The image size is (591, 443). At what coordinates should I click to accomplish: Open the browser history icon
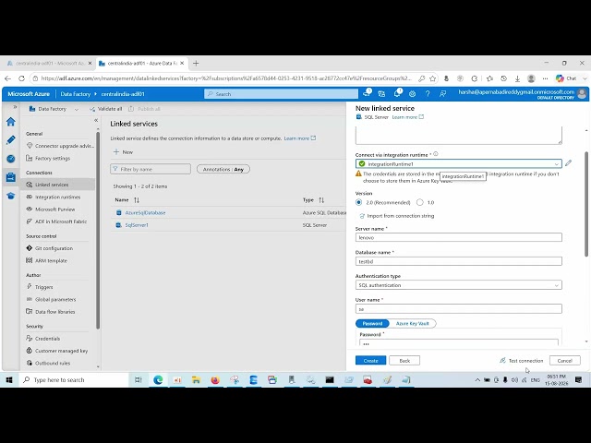point(503,78)
